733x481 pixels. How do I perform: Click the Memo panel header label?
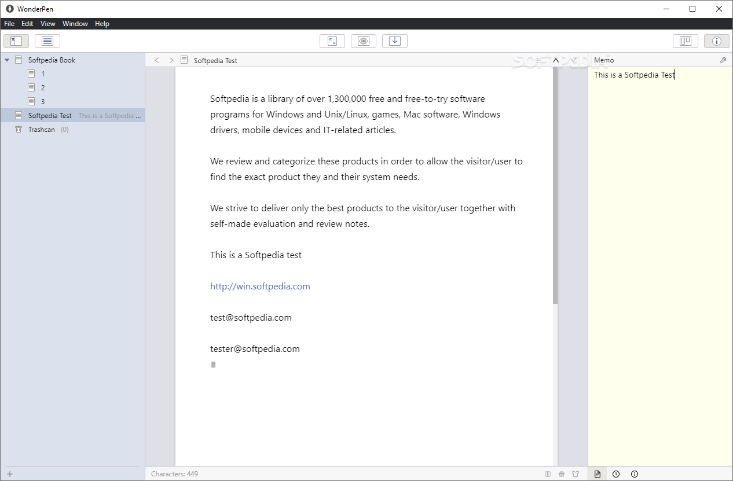click(x=604, y=60)
